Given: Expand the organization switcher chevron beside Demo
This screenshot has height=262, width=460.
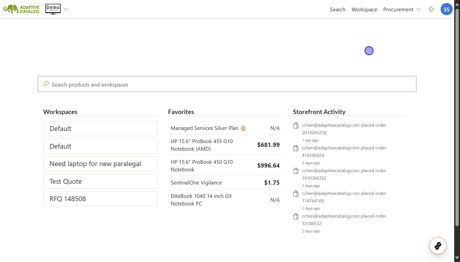Looking at the screenshot, I should coord(66,9).
